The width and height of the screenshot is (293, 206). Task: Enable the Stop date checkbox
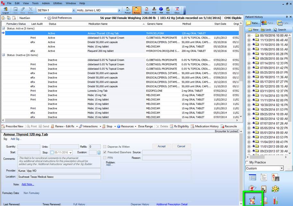pyautogui.click(x=52, y=153)
